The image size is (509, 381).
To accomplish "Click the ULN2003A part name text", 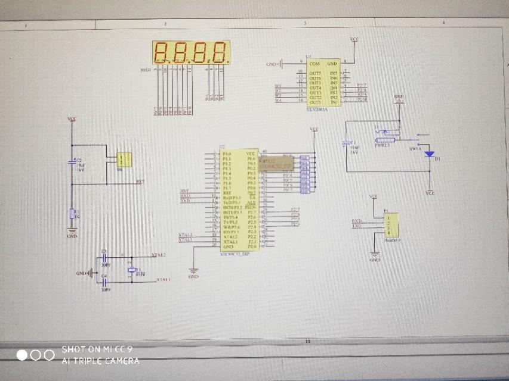I will [x=317, y=110].
